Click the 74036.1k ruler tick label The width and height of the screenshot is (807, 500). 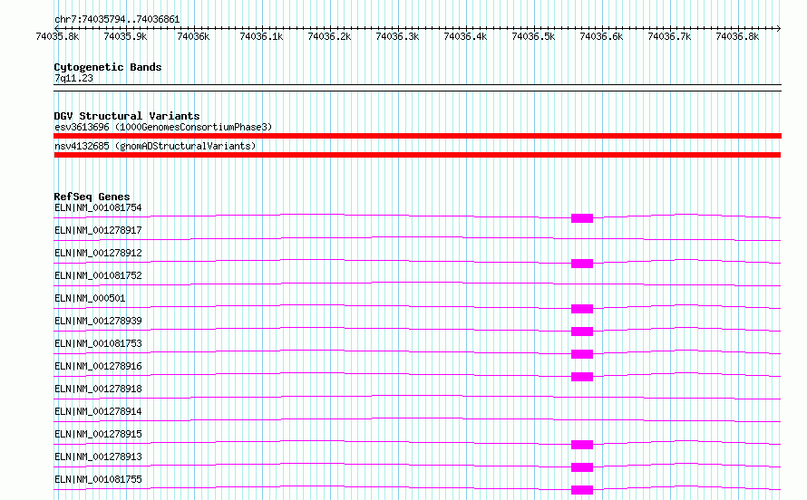click(x=261, y=36)
